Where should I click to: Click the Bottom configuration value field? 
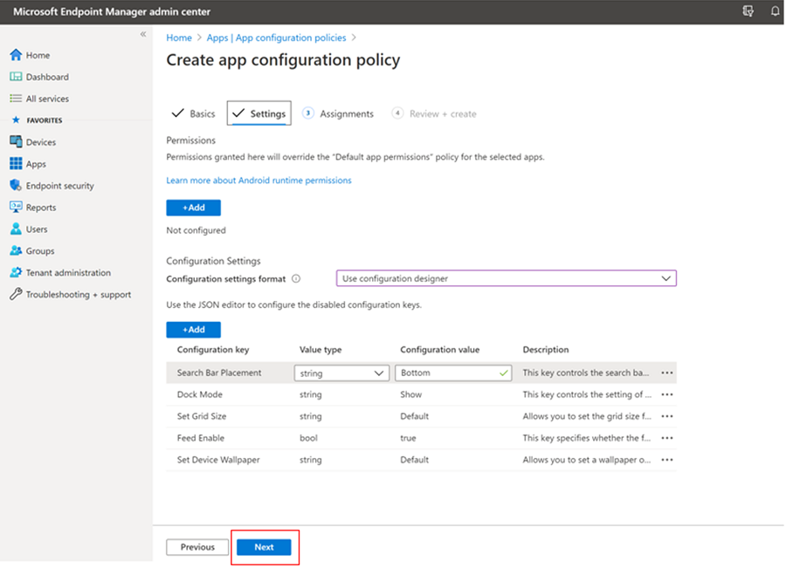[x=453, y=373]
